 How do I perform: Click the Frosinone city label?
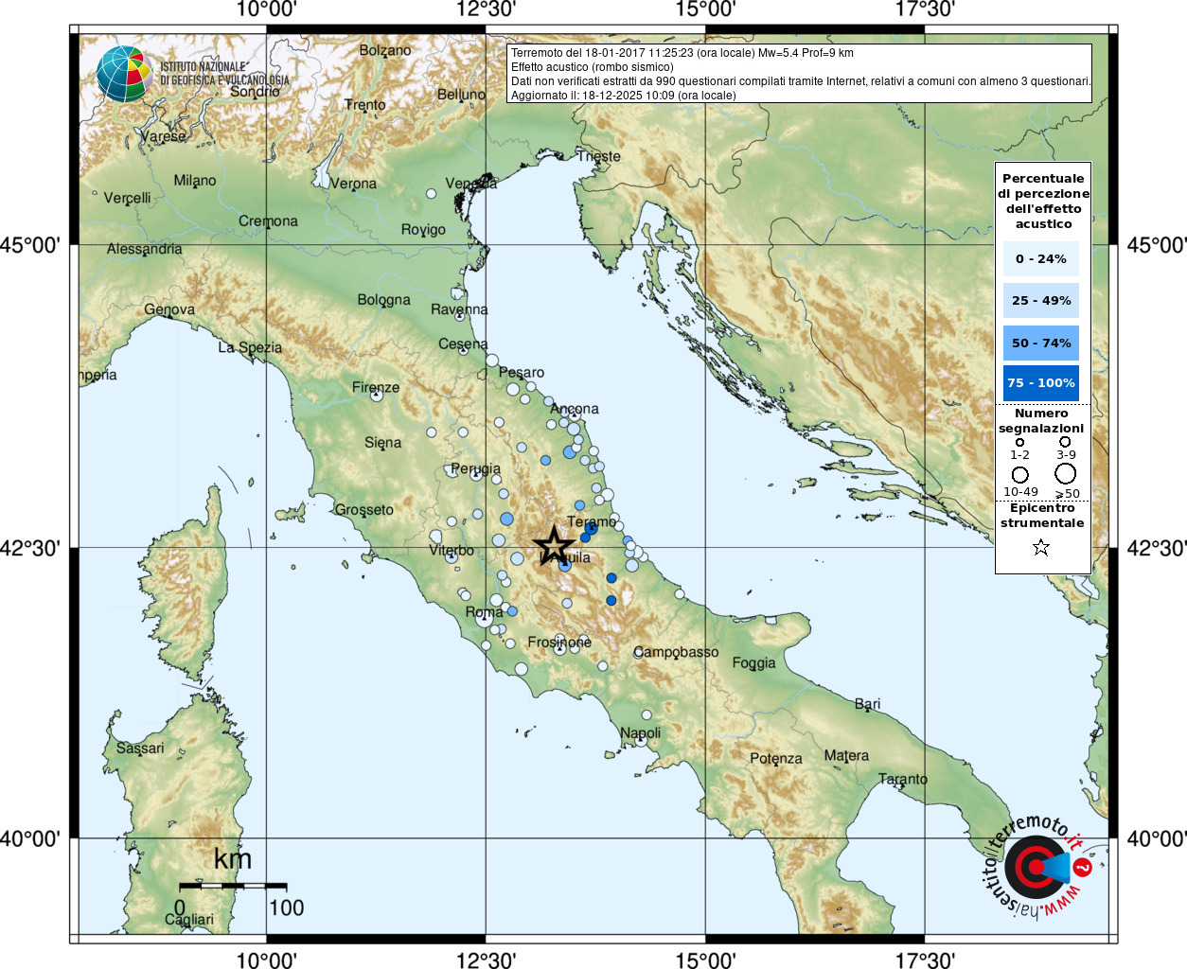[559, 642]
